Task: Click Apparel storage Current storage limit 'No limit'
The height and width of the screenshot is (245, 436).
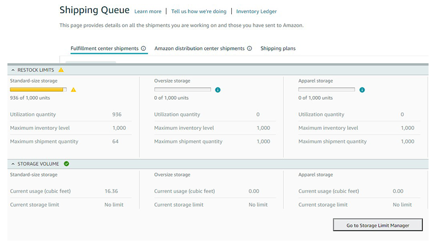Action: pos(403,205)
